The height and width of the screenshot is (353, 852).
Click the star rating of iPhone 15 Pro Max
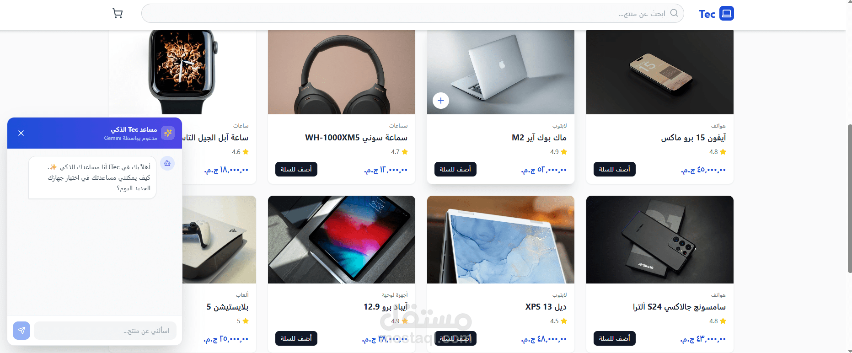pos(718,152)
